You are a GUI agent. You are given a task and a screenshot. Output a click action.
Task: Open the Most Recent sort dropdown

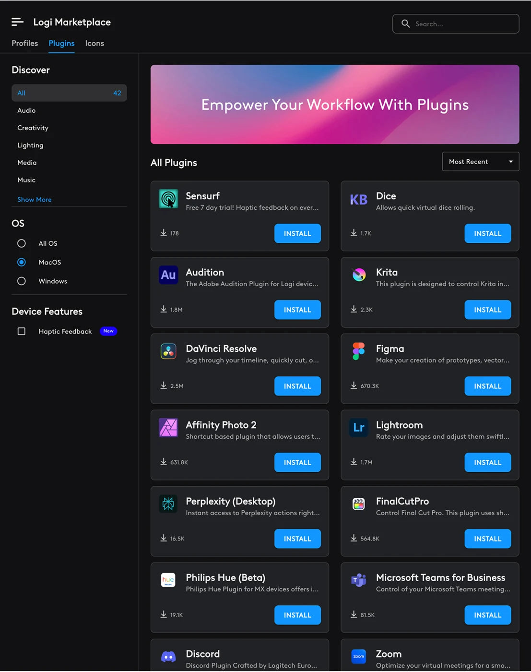(x=480, y=162)
